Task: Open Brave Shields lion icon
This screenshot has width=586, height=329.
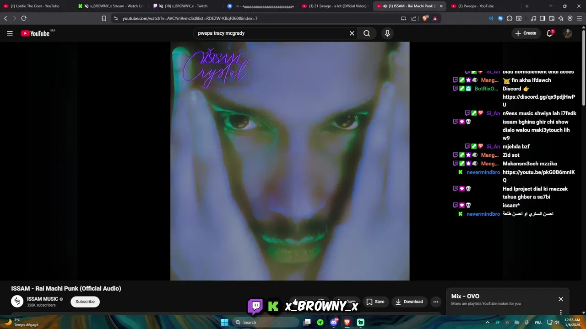Action: point(425,18)
